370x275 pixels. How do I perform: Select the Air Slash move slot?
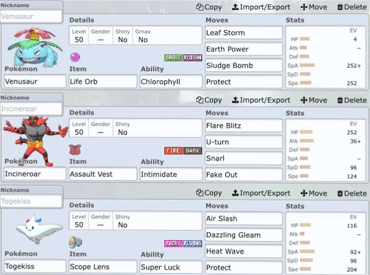point(244,218)
